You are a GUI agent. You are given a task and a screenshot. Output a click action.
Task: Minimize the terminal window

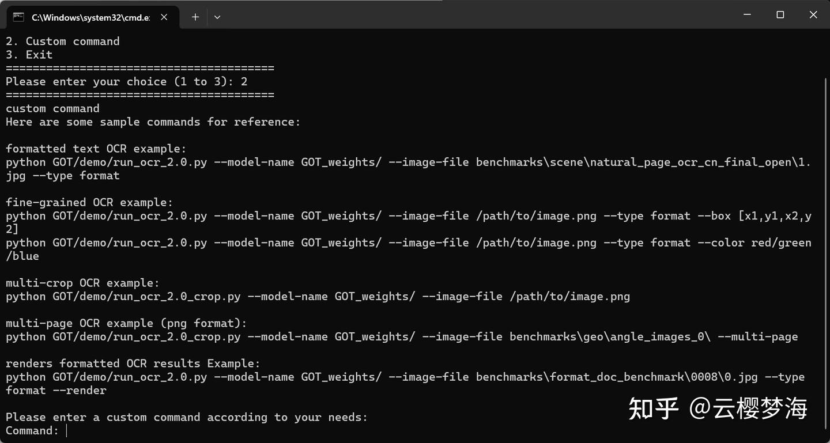[747, 15]
